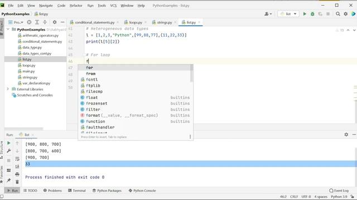This screenshot has height=200, width=357.
Task: Toggle soft-wrap in Run output
Action: pos(17,159)
